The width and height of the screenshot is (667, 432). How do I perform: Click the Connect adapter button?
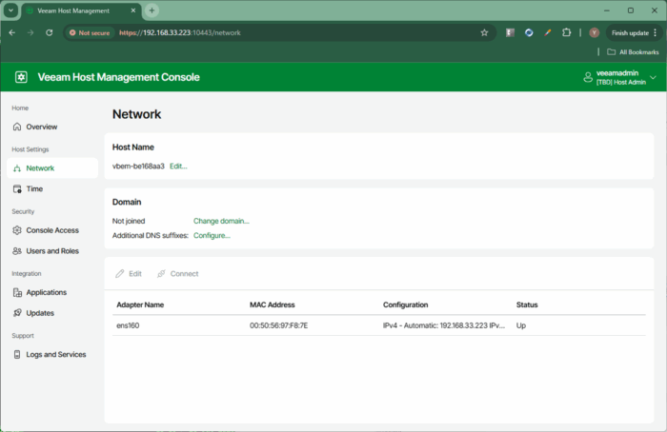click(x=178, y=273)
